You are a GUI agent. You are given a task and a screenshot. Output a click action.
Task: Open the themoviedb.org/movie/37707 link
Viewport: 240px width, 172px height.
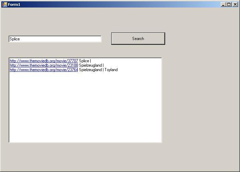click(x=44, y=61)
